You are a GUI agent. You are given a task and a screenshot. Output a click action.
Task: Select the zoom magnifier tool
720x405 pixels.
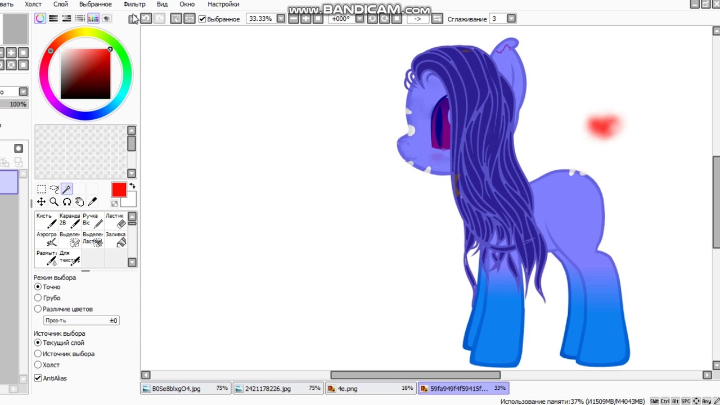[54, 202]
